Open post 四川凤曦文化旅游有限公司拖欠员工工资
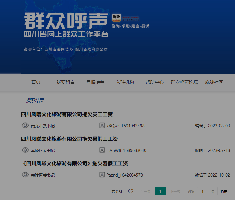This screenshot has width=235, height=200. (67, 114)
